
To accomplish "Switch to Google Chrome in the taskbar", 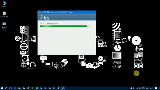I will 50,88.
